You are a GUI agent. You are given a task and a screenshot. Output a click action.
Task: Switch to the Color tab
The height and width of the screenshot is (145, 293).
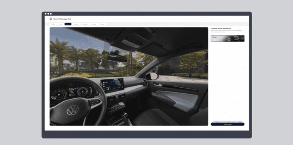coord(61,24)
